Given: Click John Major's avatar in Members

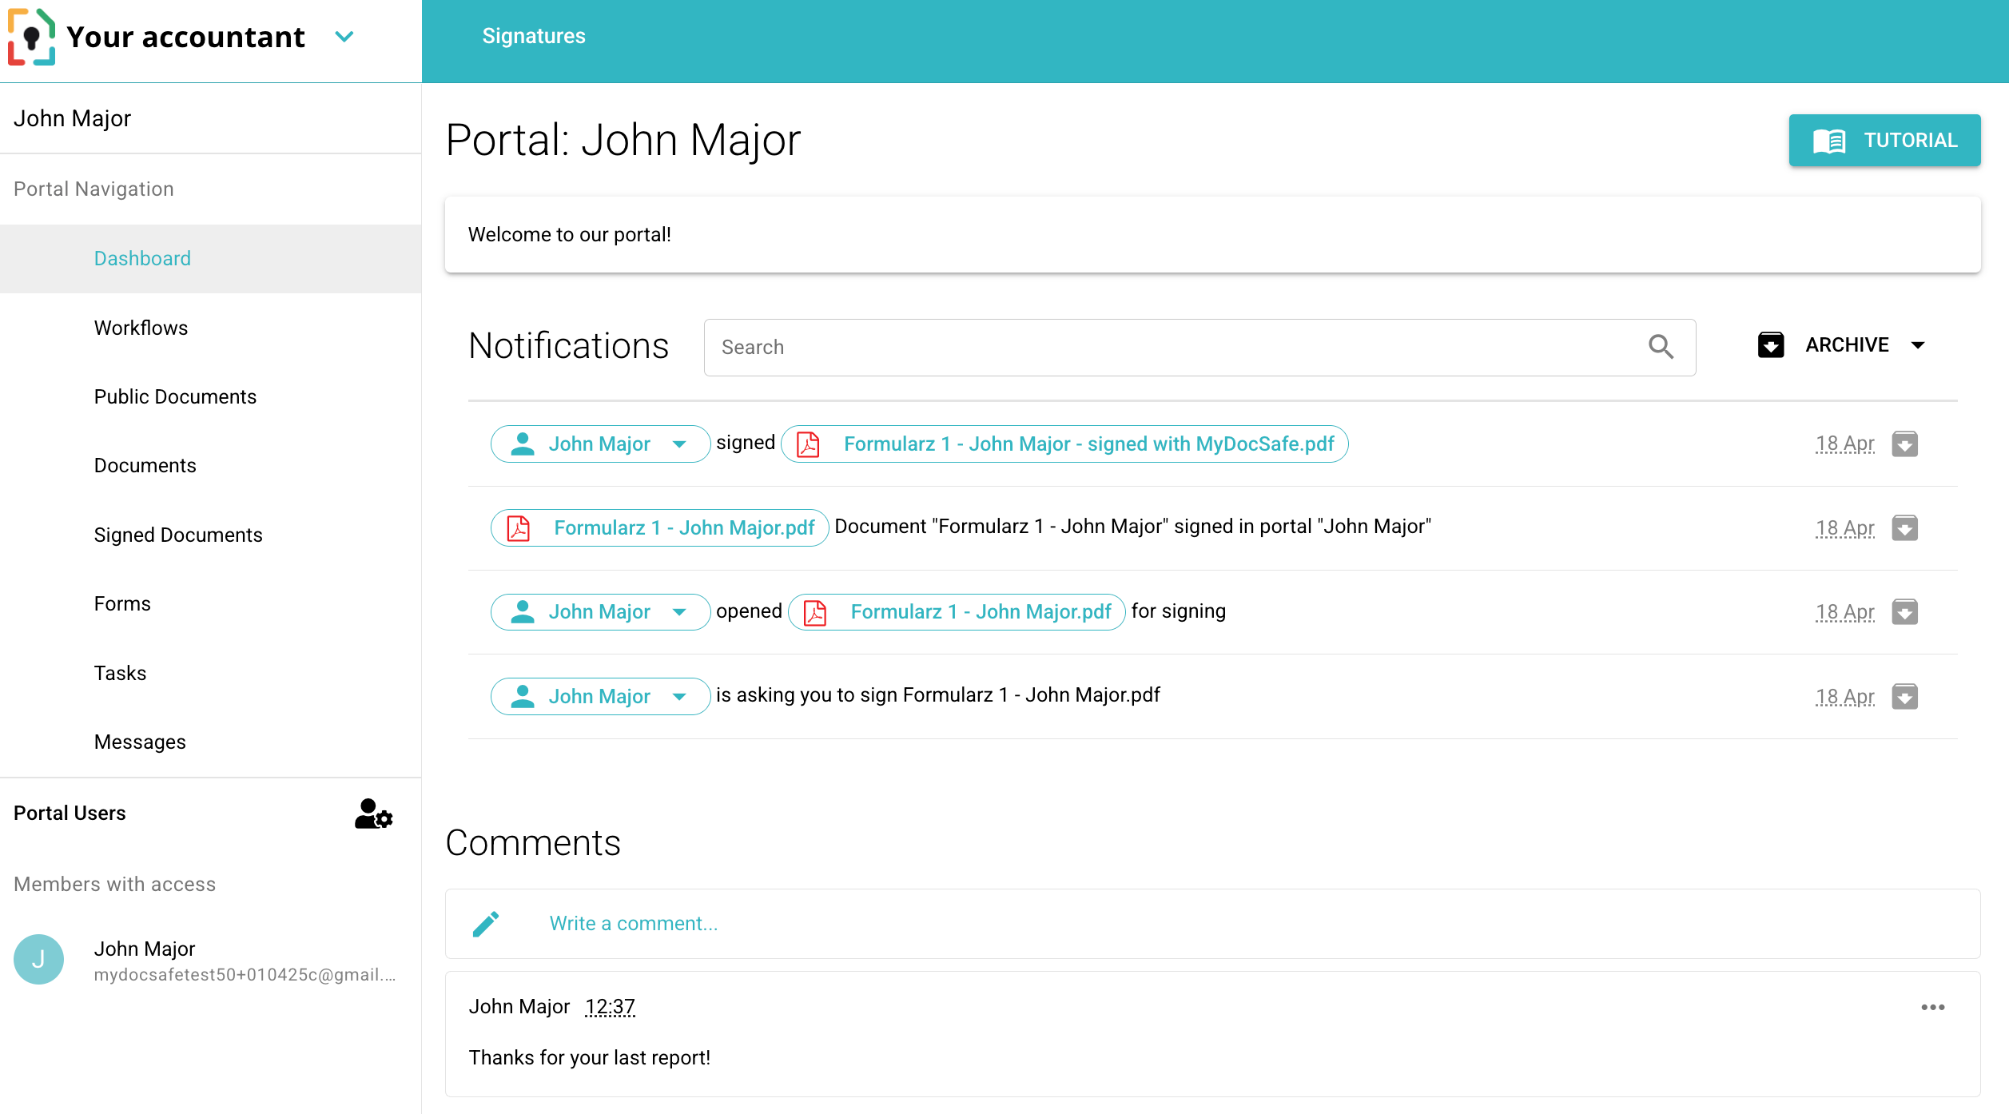Looking at the screenshot, I should pyautogui.click(x=38, y=959).
